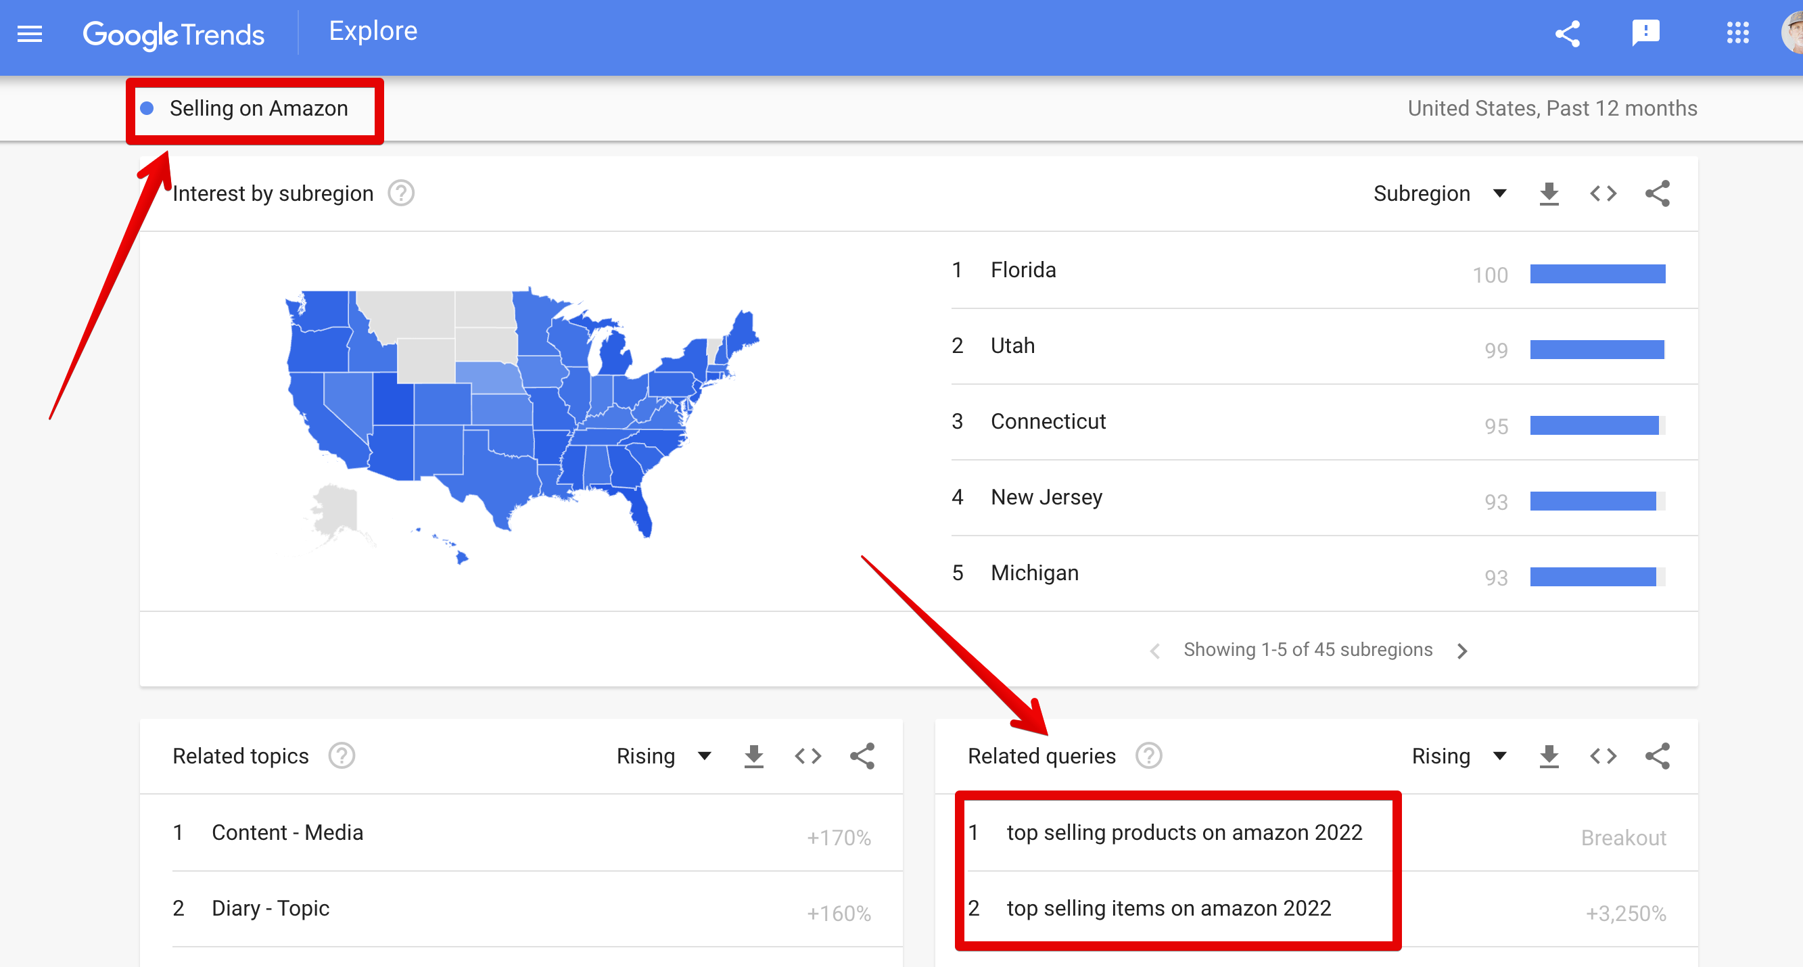Open query top selling products on amazon 2022
Screen dimensions: 1803x967
click(1184, 832)
